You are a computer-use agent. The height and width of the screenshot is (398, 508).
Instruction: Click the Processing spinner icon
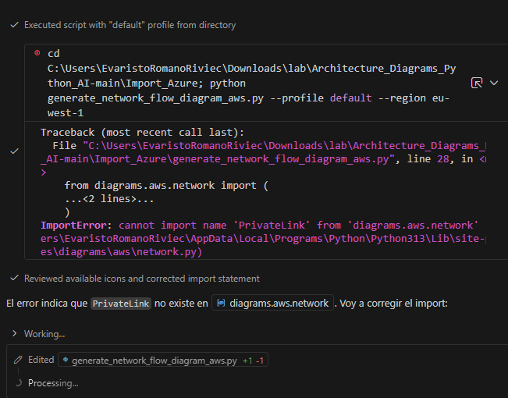click(18, 383)
